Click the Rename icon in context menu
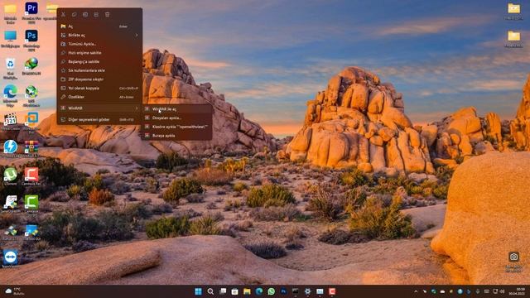The width and height of the screenshot is (530, 298). [x=85, y=15]
